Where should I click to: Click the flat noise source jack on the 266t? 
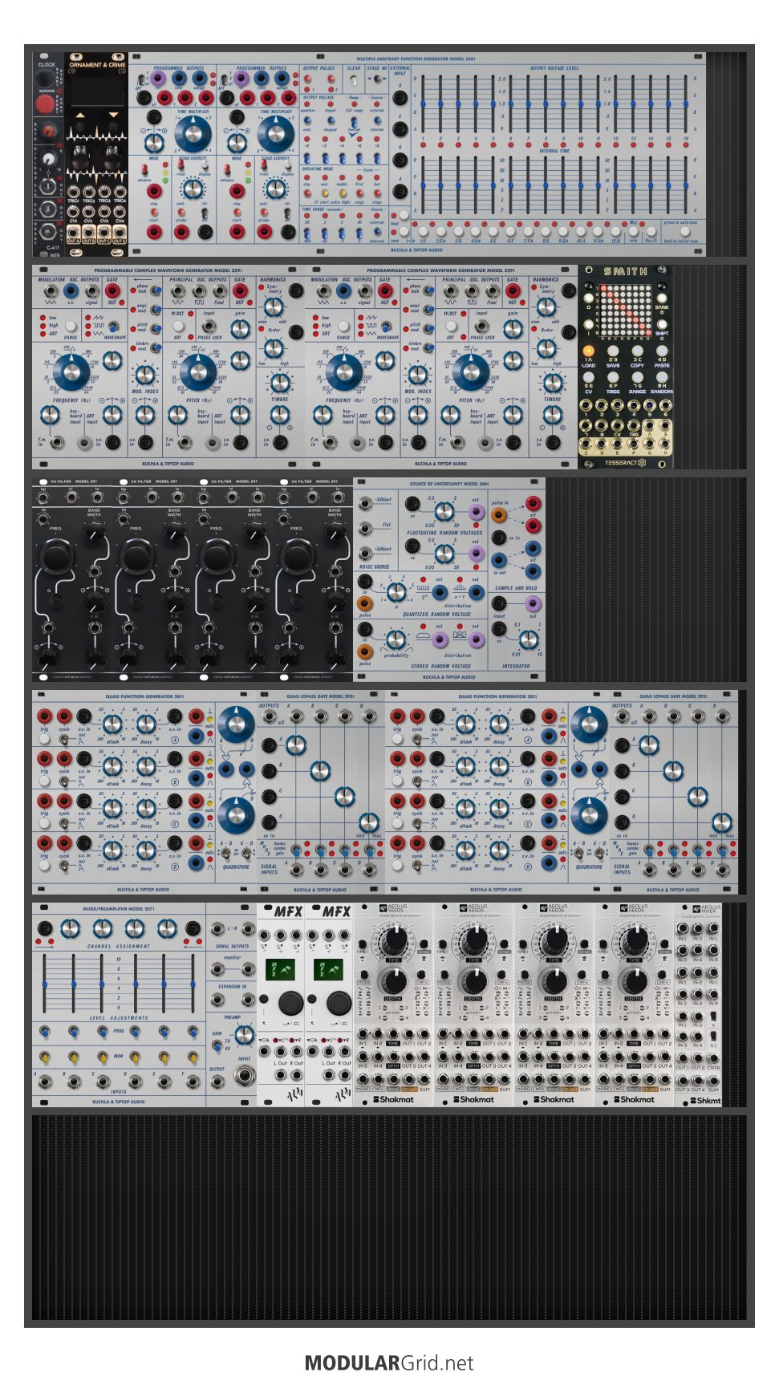click(x=365, y=527)
